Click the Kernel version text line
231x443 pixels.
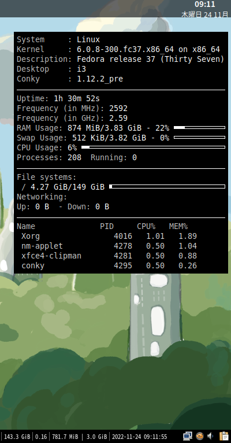tap(118, 49)
